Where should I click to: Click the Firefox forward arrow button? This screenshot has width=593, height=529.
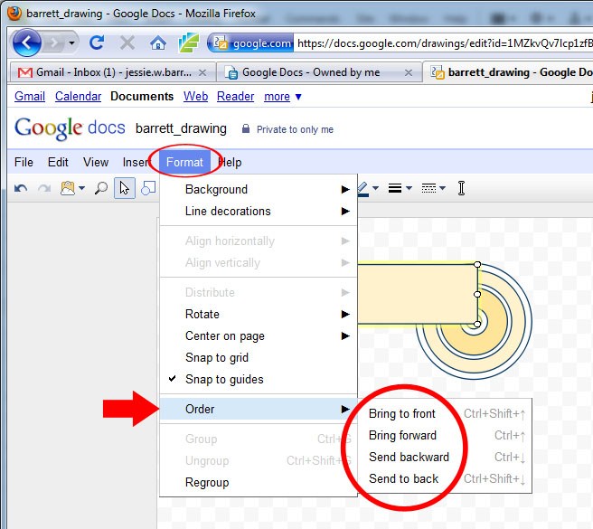coord(54,43)
